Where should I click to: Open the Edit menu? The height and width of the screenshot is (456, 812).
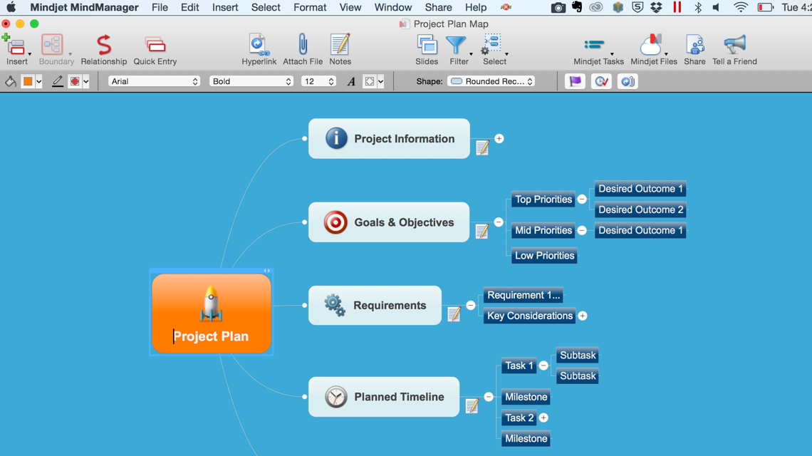pos(189,7)
